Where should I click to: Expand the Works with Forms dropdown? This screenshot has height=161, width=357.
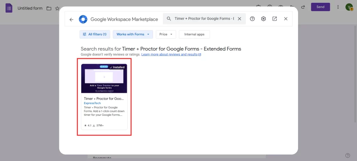point(133,34)
